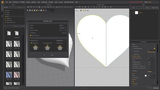The height and width of the screenshot is (90, 160).
Task: Enable the Double Sided checkbox
Action: click(x=154, y=54)
